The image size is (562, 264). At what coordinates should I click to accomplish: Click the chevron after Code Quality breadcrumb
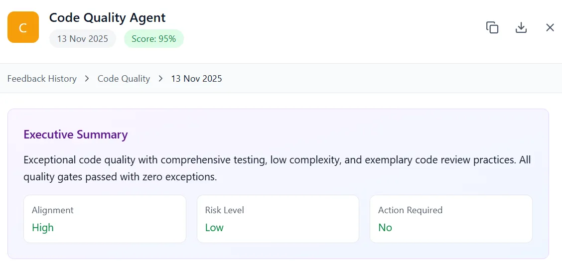161,79
